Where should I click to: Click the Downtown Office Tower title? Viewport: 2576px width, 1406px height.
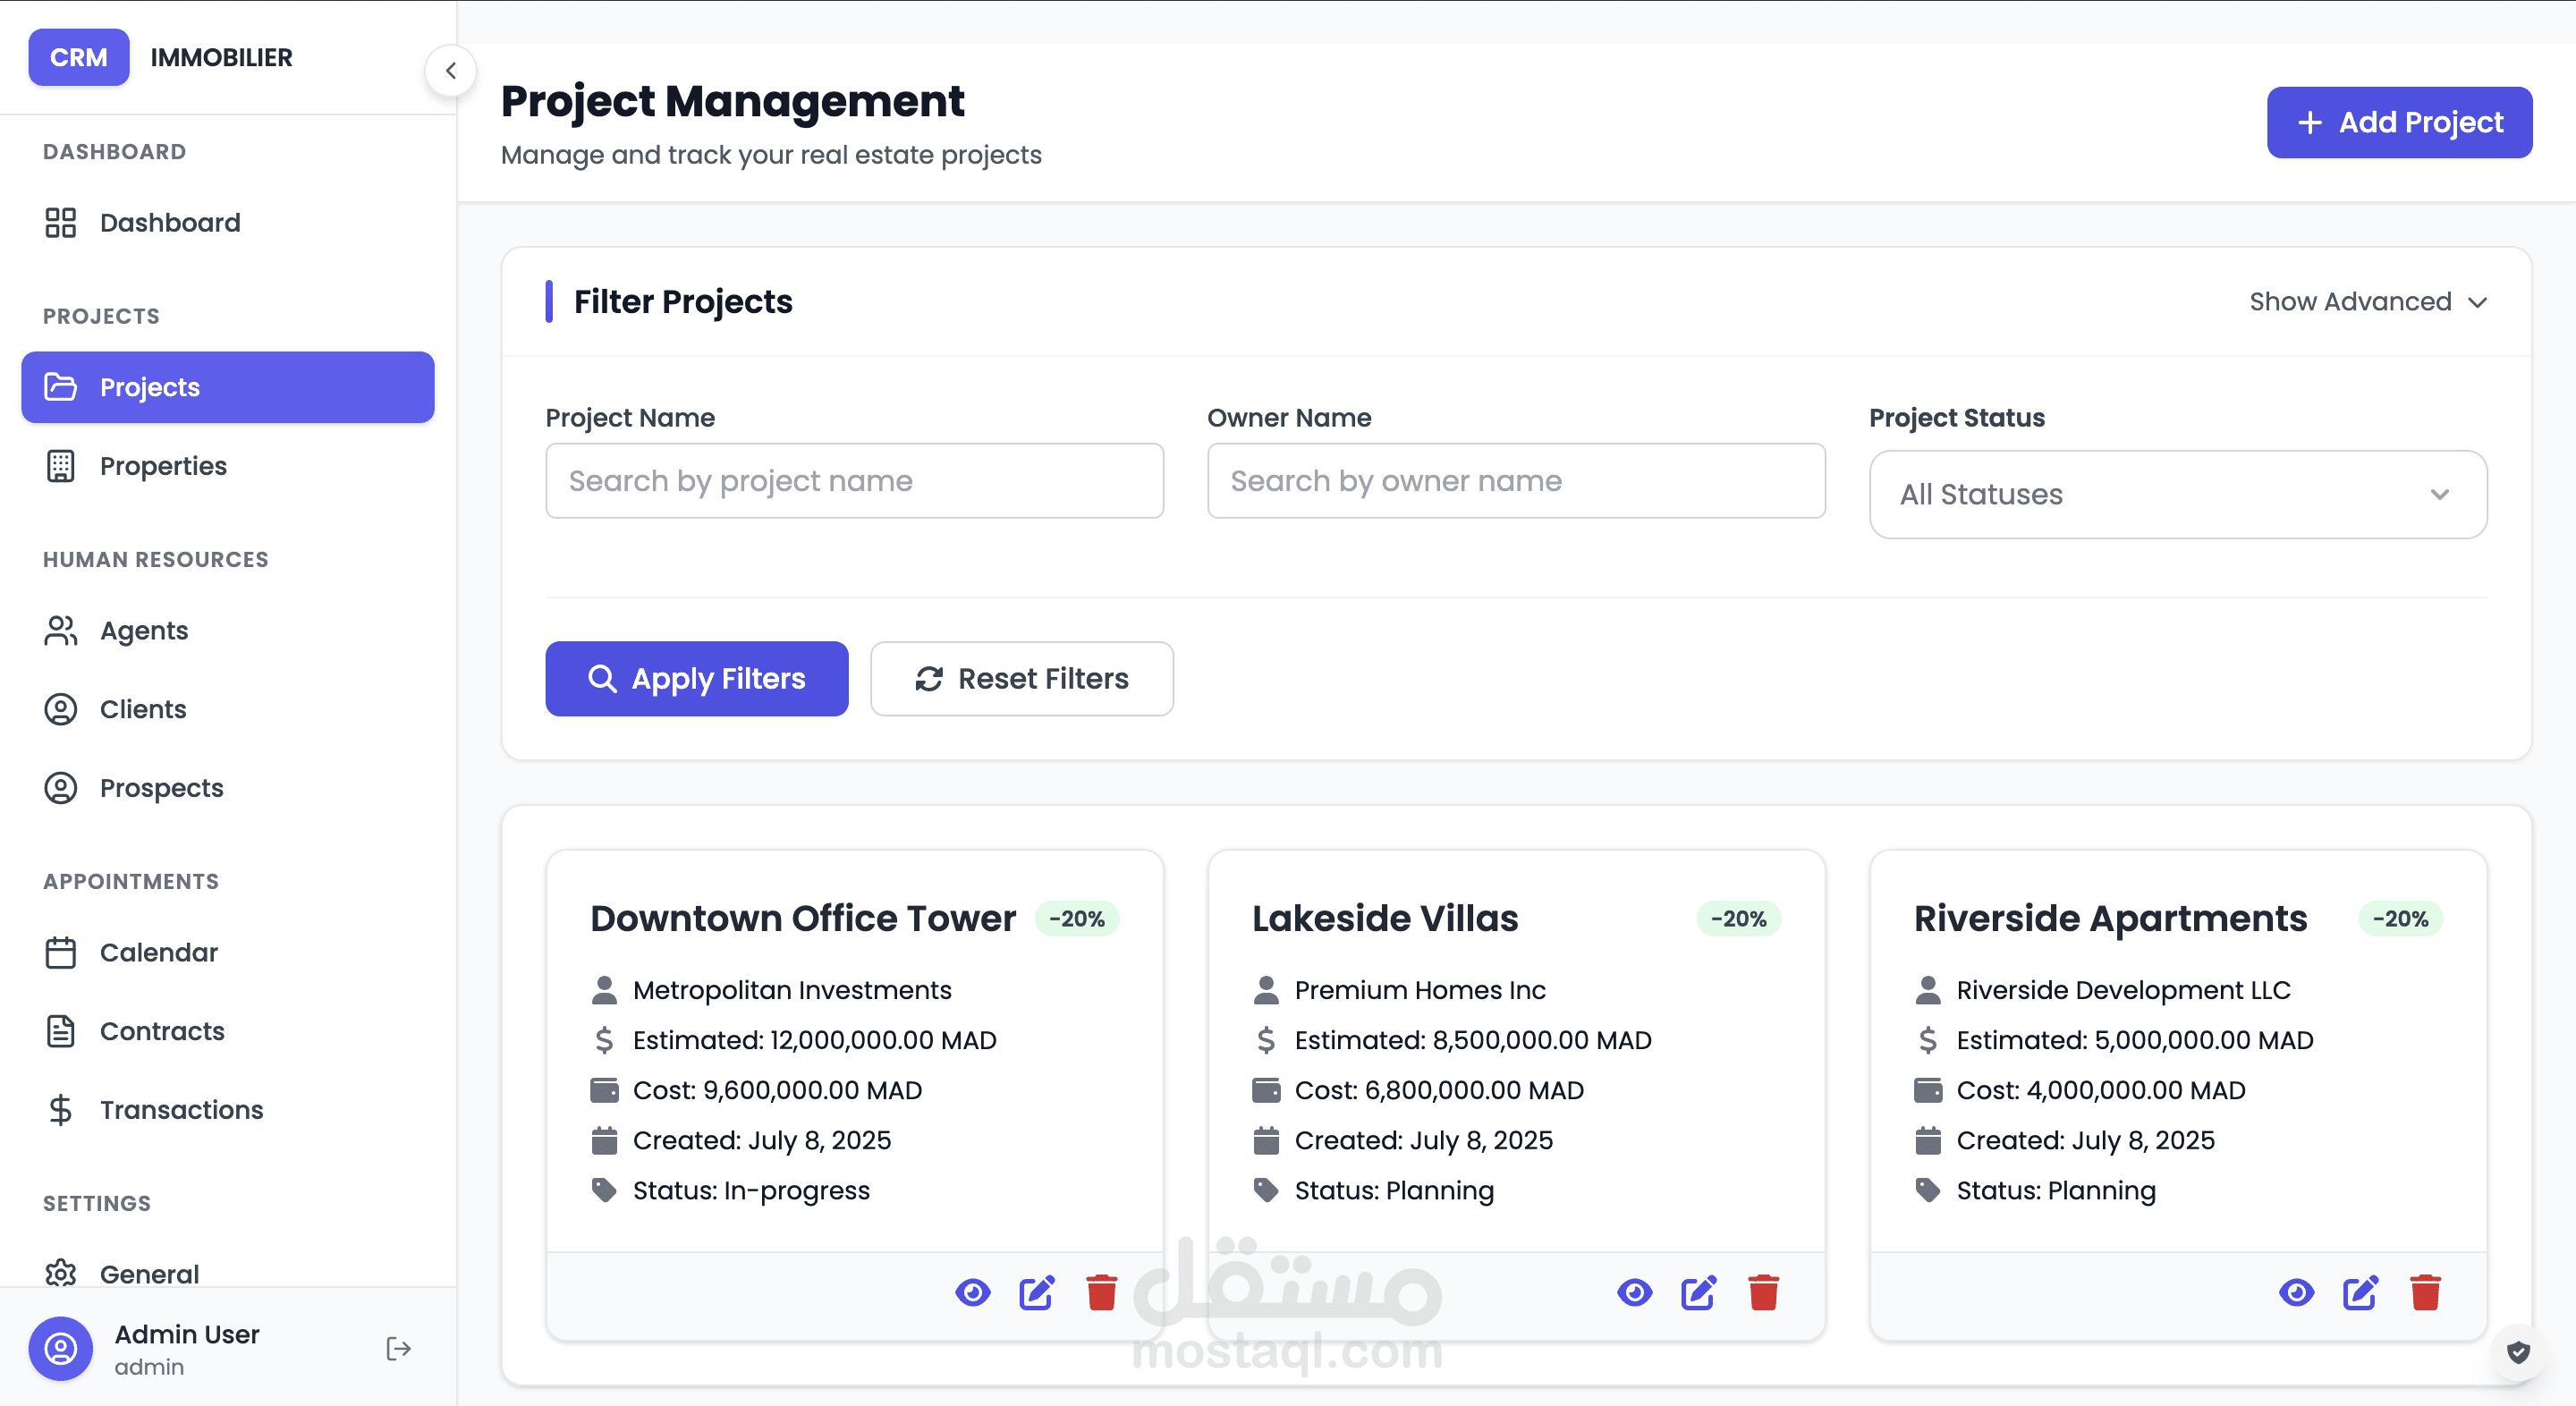(x=803, y=918)
